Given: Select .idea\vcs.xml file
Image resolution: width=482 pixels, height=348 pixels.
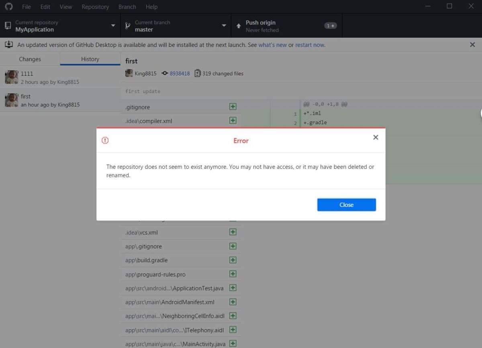Looking at the screenshot, I should [x=181, y=232].
